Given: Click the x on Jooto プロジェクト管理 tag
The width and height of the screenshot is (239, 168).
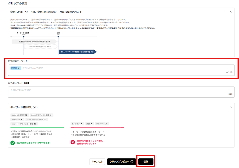Looking at the screenshot, I should [x=50, y=115].
